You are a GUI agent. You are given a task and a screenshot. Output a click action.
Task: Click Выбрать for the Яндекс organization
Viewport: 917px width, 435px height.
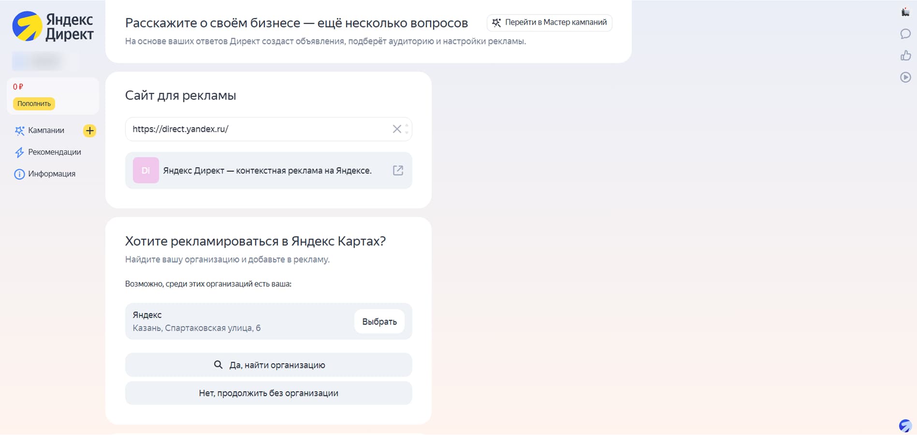point(379,322)
